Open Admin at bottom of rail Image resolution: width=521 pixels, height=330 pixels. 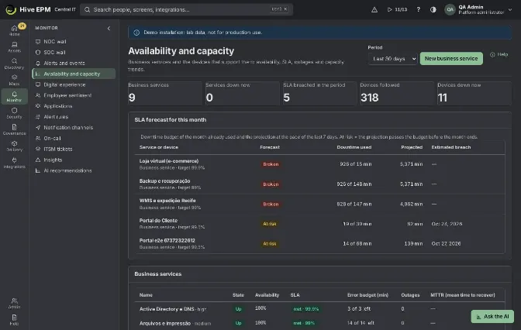pos(14,303)
